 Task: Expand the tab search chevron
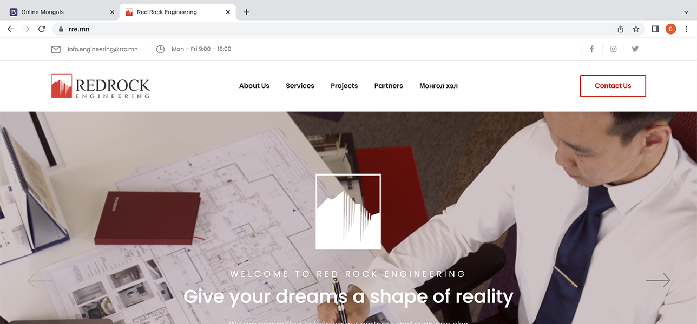(686, 12)
